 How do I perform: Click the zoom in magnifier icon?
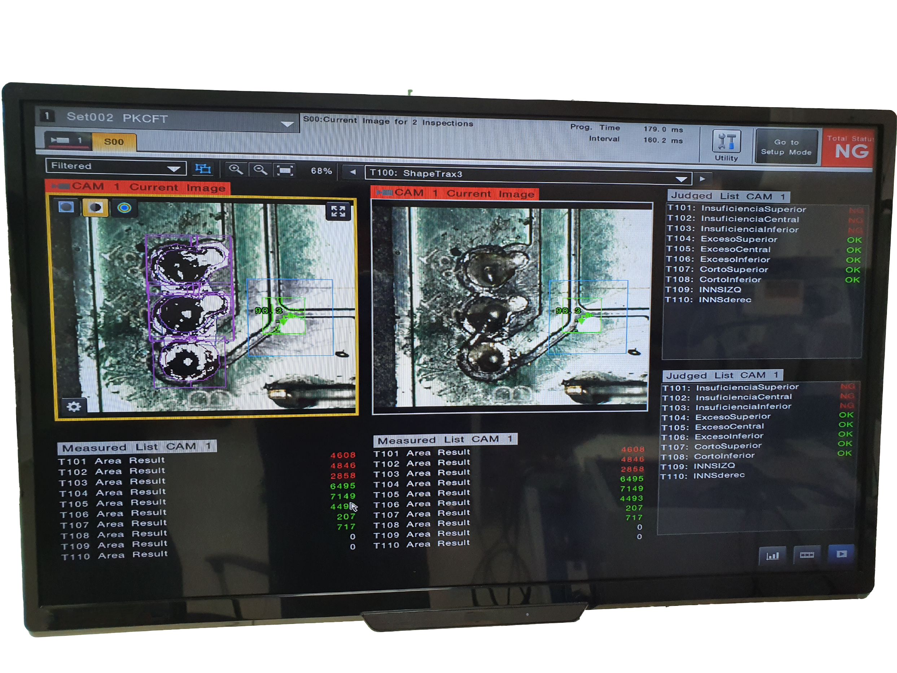[236, 169]
